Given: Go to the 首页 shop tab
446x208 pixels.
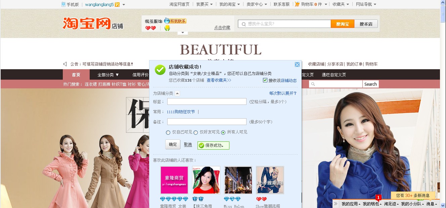Looking at the screenshot, I should [76, 75].
